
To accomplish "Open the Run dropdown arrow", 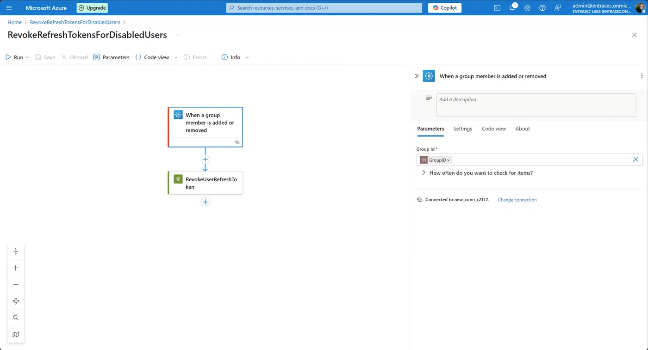I will [27, 57].
